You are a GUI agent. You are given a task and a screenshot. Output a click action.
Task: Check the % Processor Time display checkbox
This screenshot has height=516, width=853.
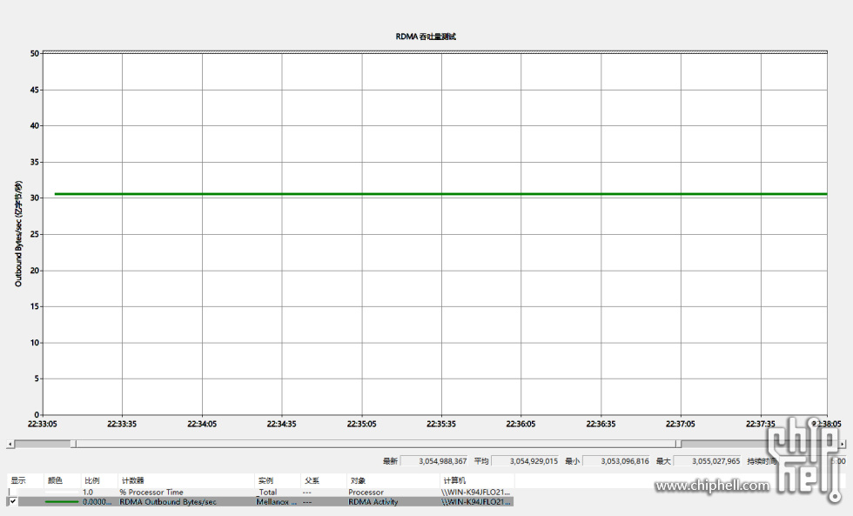(x=13, y=492)
